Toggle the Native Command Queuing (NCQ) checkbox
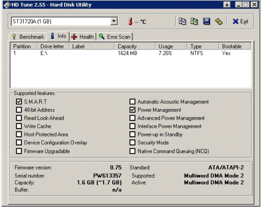 (x=132, y=151)
